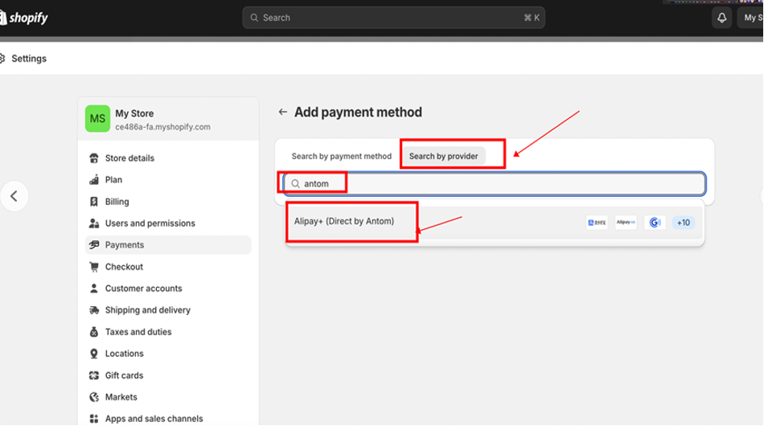
Task: Open the Billing settings page
Action: 117,202
